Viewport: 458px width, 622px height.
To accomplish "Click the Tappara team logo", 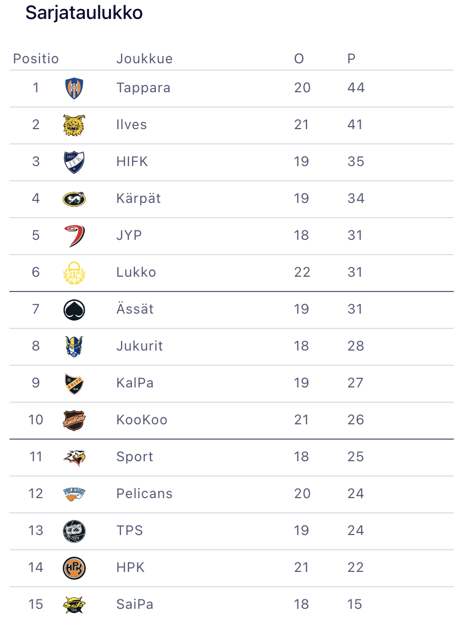I will pos(74,88).
